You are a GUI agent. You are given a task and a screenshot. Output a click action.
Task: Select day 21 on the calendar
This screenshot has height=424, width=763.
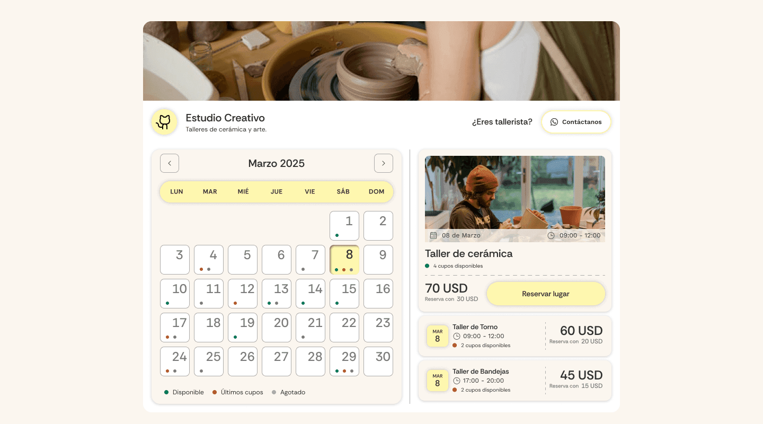[x=310, y=328]
